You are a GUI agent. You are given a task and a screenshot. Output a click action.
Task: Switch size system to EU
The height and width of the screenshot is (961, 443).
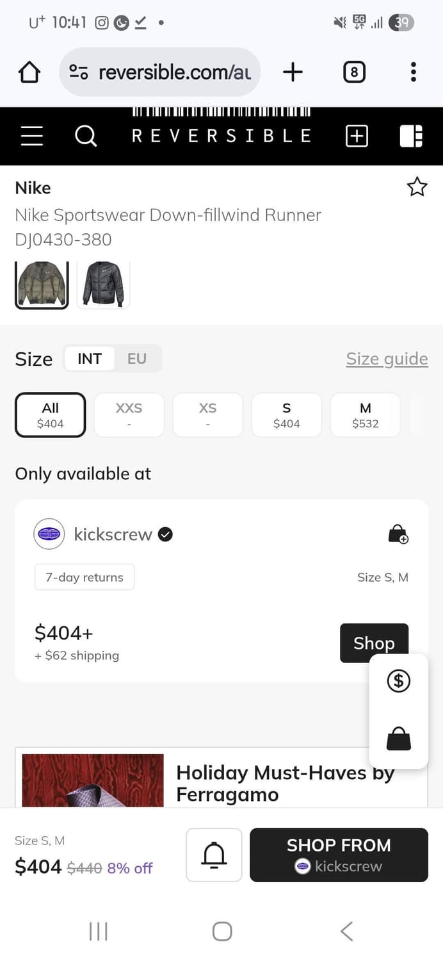pyautogui.click(x=137, y=359)
